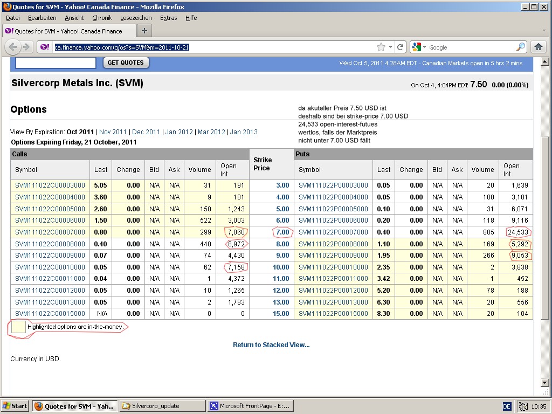
Task: Open the list all tabs dropdown arrow
Action: point(544,31)
